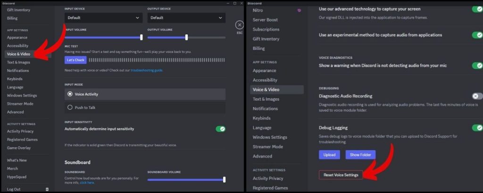Open Billing in left window sidebar
Screen dimensions: 483x193
coord(12,18)
